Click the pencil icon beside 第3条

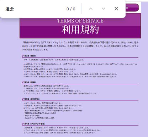pos(23,99)
